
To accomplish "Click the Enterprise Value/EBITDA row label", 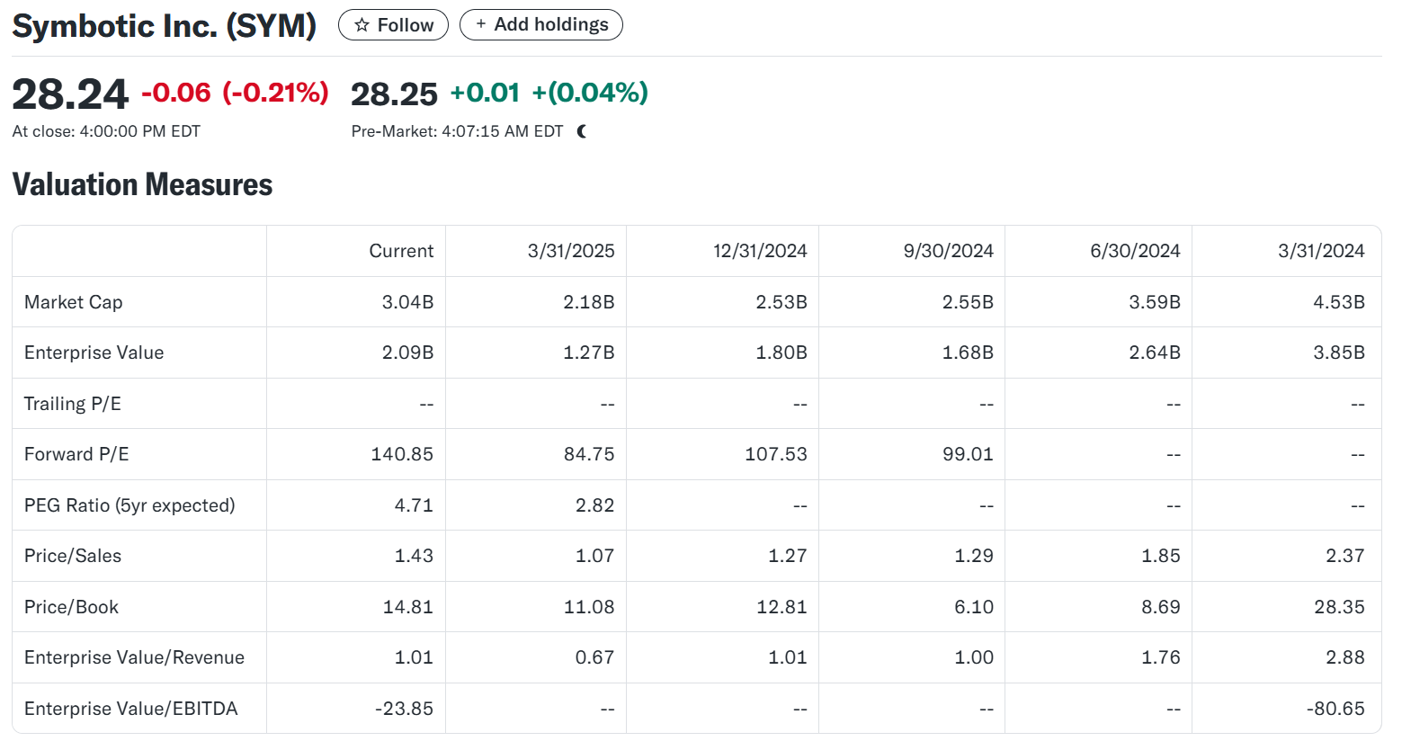I will tap(131, 709).
